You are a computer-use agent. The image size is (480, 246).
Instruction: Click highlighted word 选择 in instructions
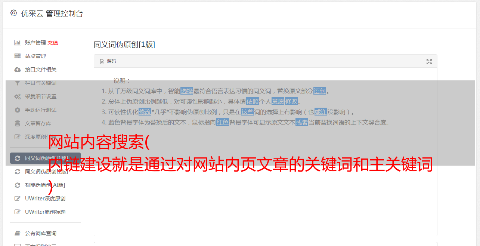coord(187,91)
